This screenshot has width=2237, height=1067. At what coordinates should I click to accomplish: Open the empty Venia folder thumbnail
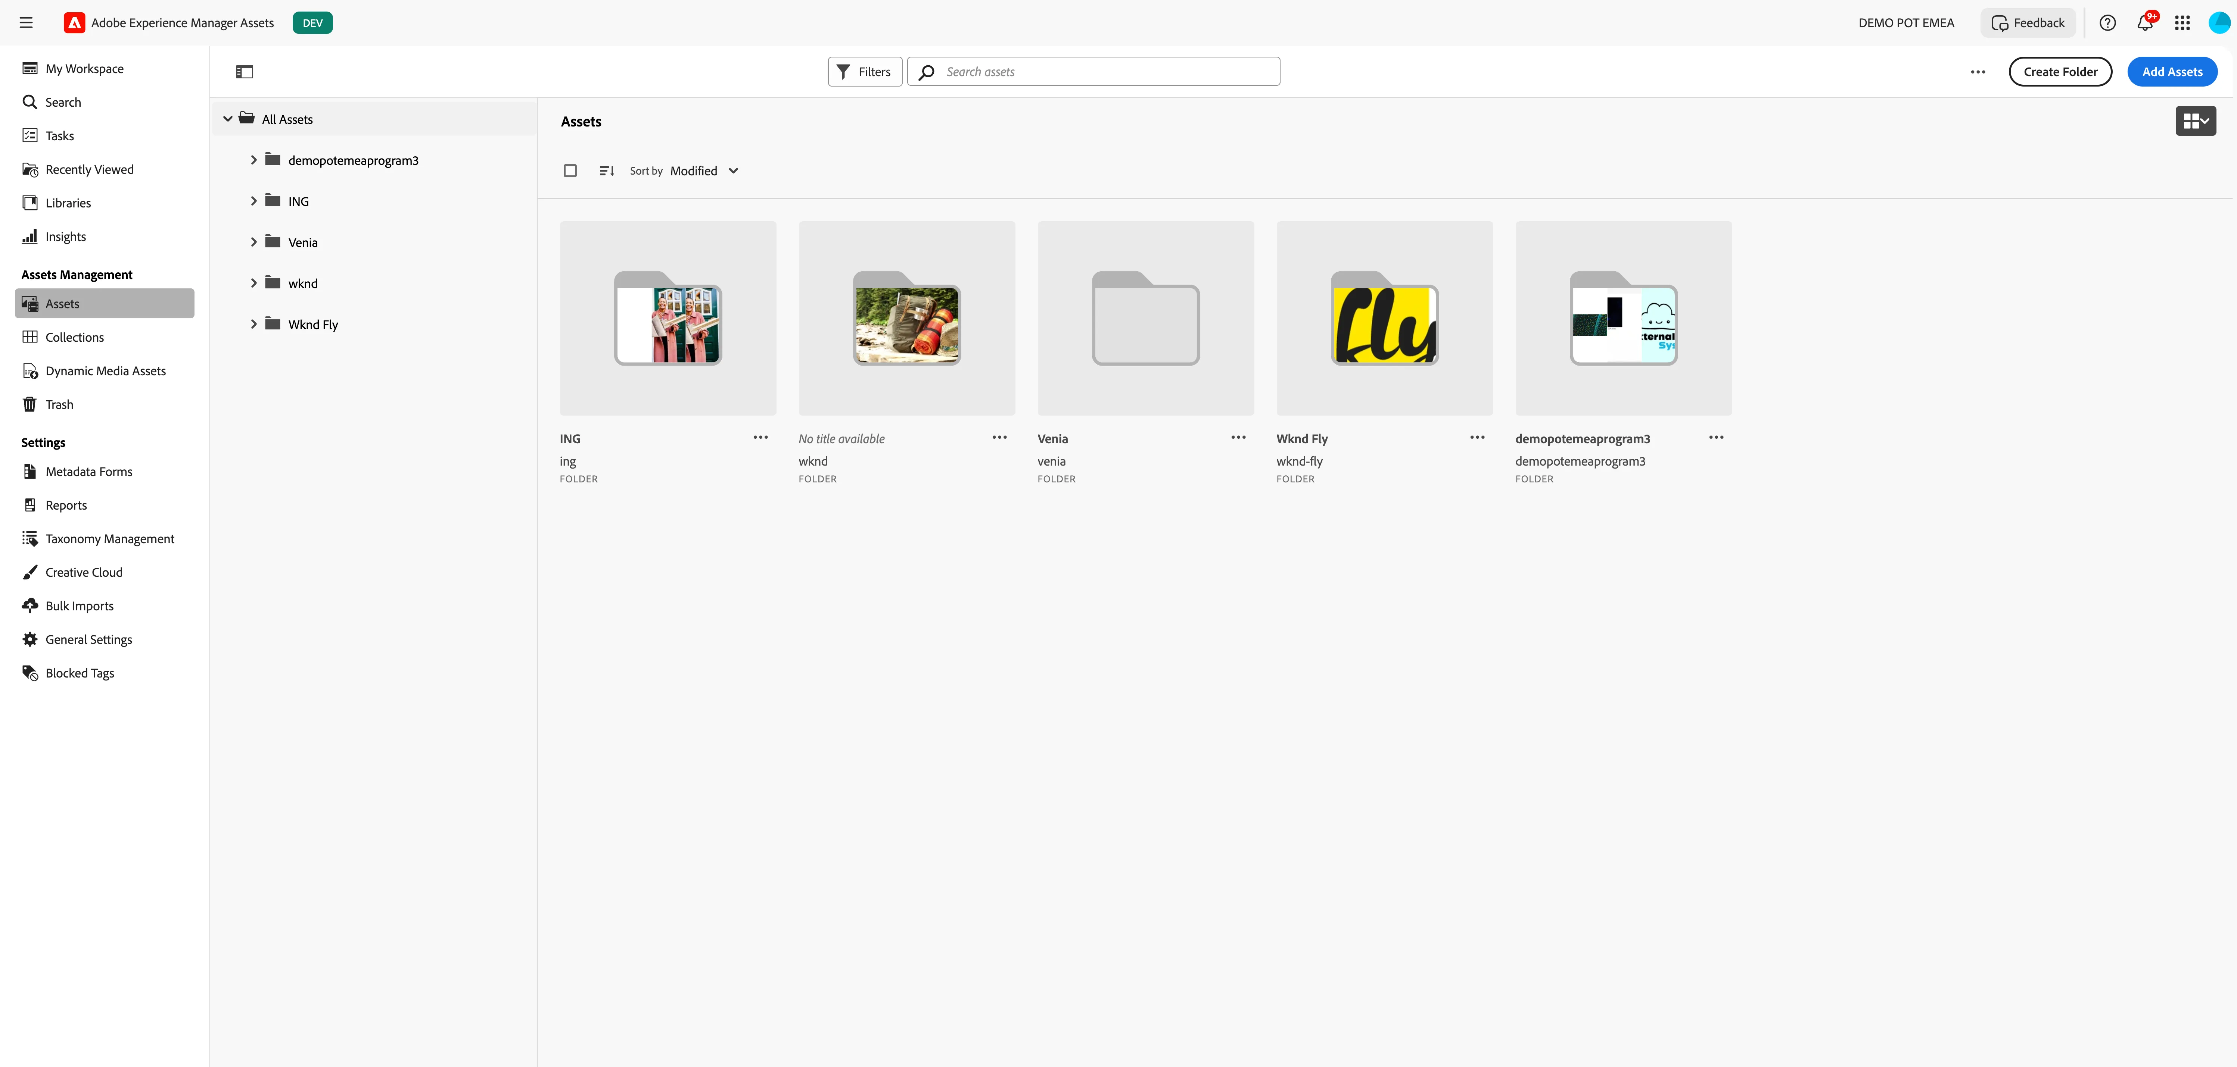point(1145,318)
